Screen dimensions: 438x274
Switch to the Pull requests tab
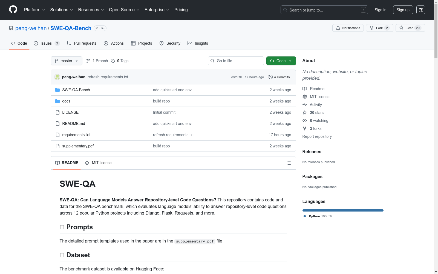point(82,43)
